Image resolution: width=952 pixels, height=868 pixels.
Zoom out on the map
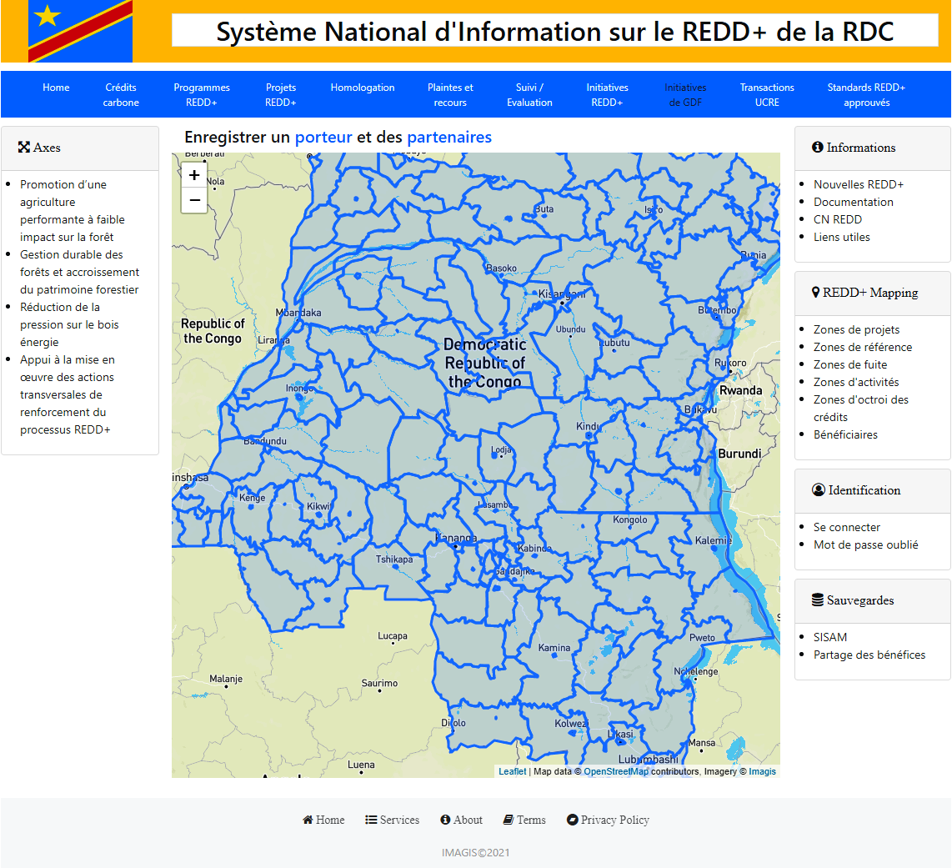point(194,200)
